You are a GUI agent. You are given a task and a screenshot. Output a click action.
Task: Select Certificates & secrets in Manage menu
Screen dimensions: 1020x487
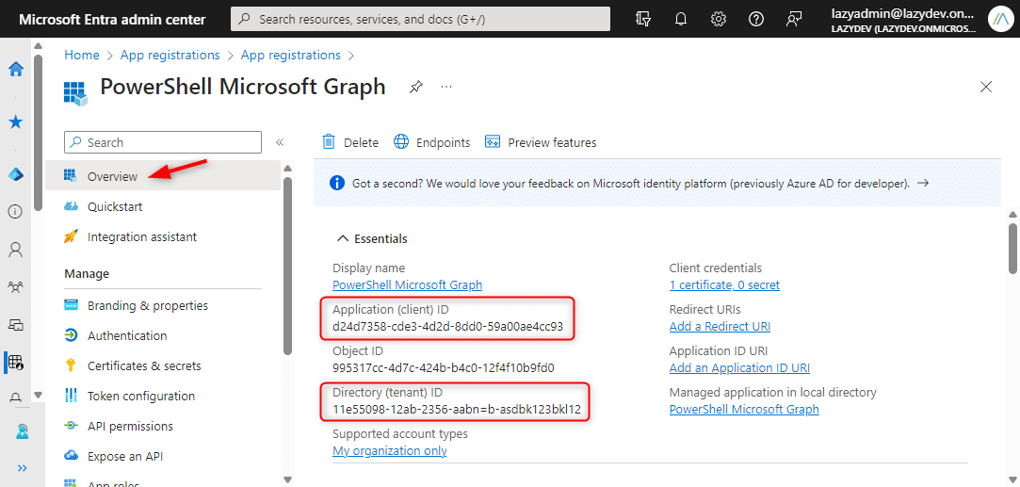click(143, 365)
